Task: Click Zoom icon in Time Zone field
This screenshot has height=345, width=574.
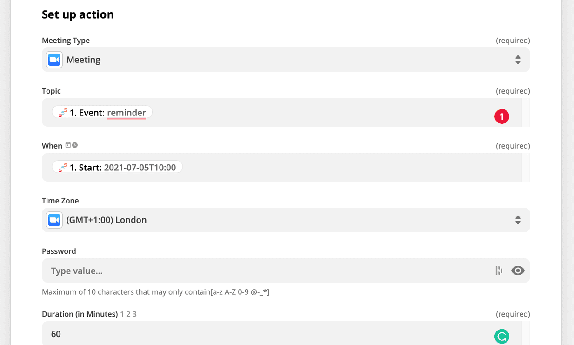Action: point(54,220)
